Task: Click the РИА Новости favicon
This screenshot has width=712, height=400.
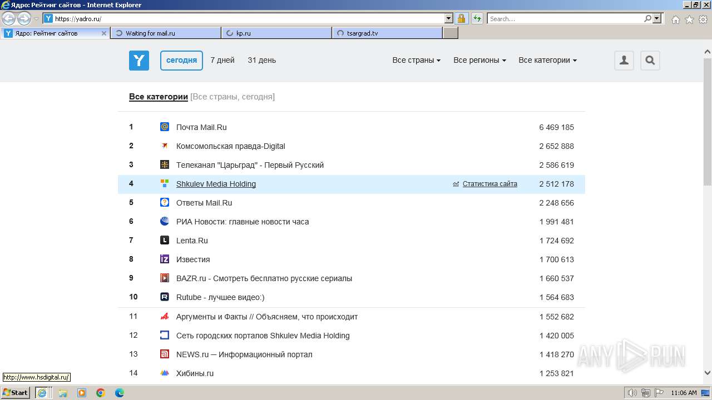Action: click(x=165, y=221)
